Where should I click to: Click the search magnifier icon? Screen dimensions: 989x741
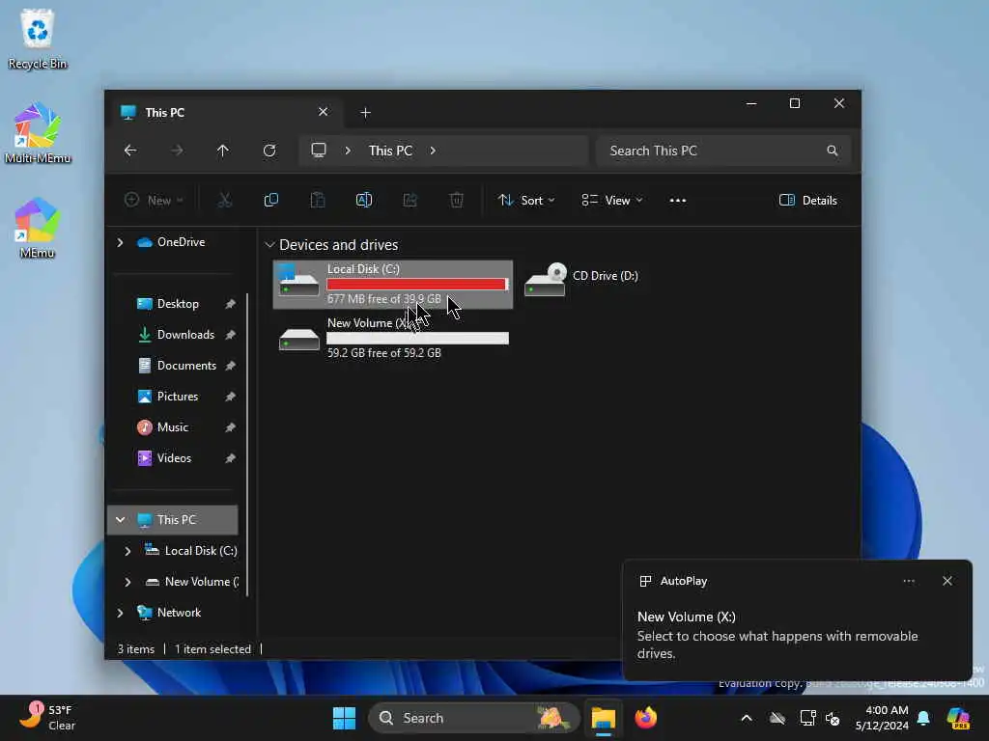click(833, 151)
